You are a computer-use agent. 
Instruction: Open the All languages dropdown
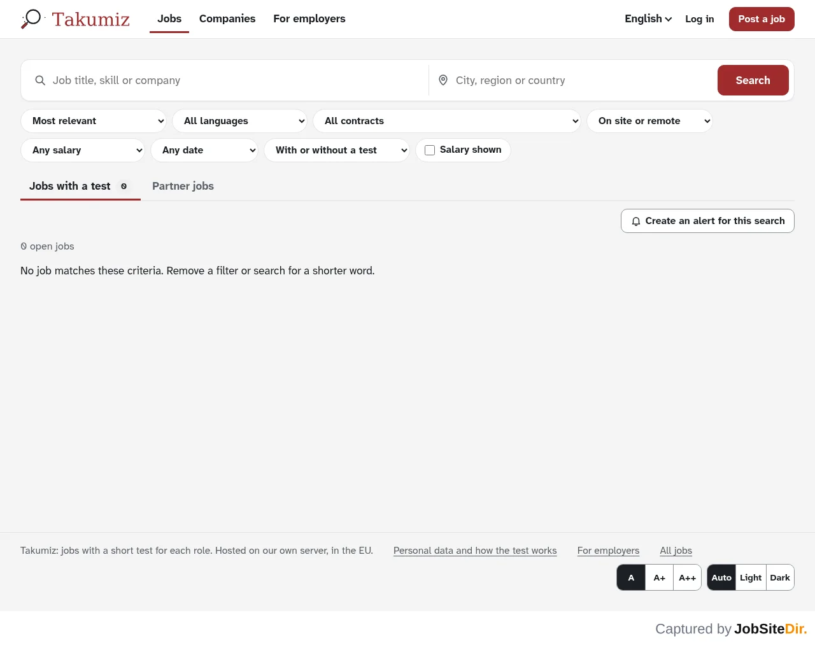(239, 121)
